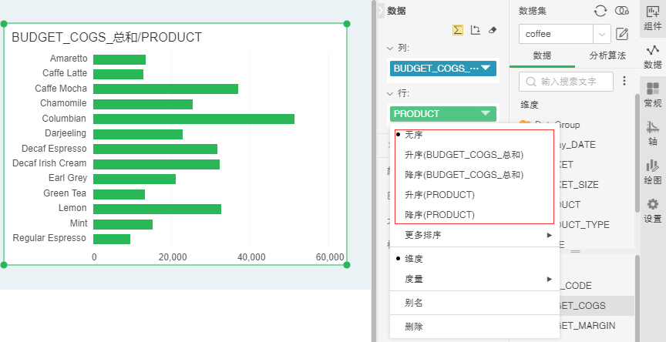Image resolution: width=666 pixels, height=342 pixels.
Task: Collapse the 列 (columns) section chevron
Action: [390, 48]
